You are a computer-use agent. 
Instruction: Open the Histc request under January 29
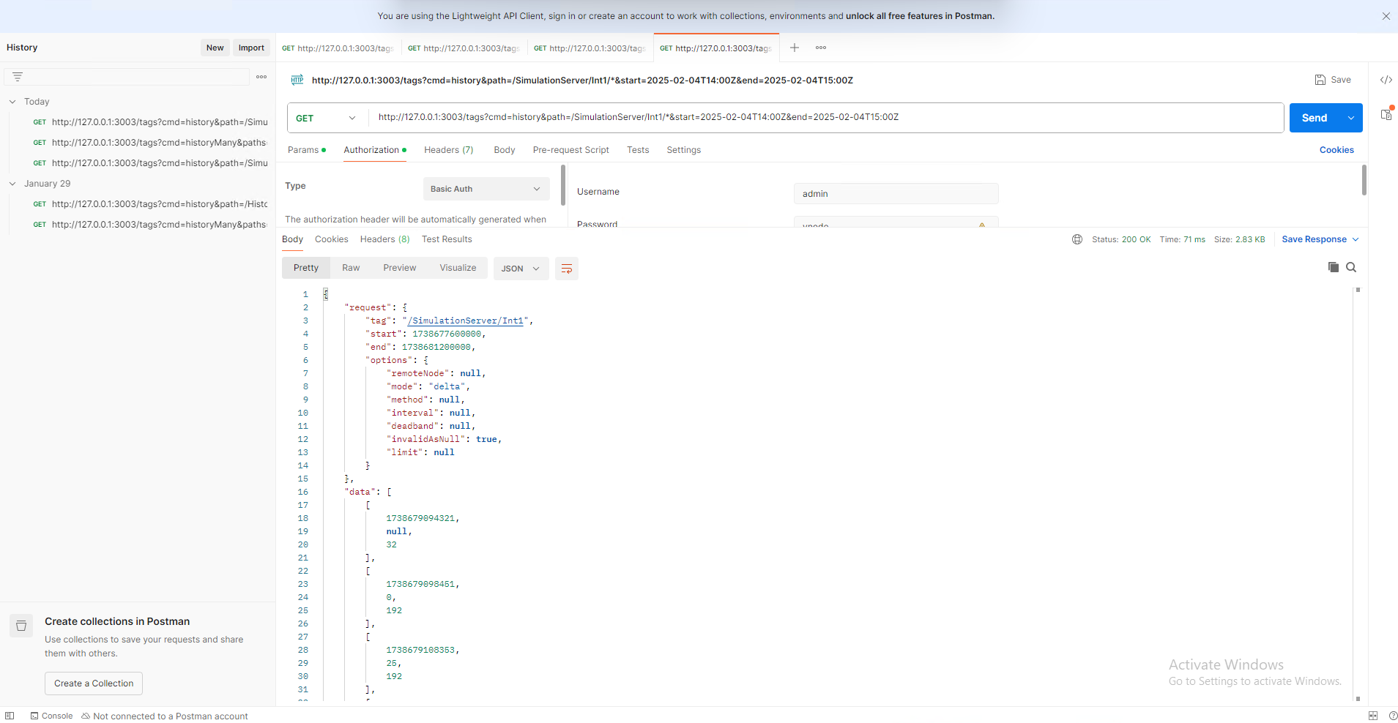pos(150,204)
